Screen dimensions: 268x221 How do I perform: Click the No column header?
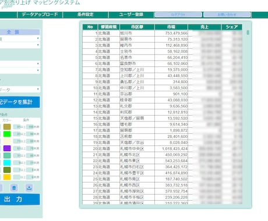pyautogui.click(x=90, y=27)
